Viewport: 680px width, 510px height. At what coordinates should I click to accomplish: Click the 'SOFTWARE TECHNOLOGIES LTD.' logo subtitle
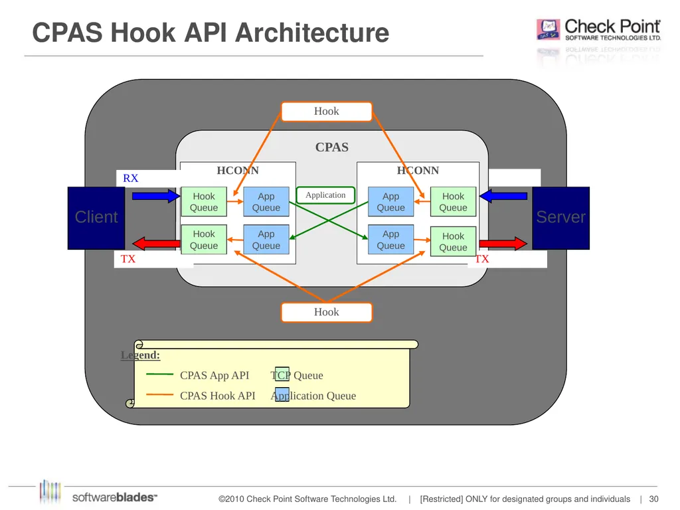[x=613, y=38]
